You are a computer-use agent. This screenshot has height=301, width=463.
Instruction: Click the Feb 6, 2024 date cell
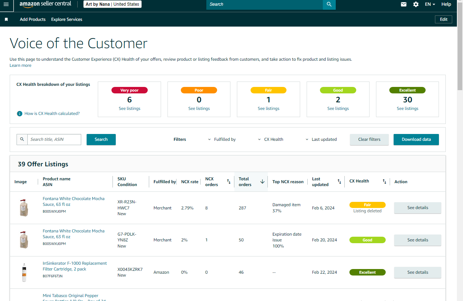[323, 208]
